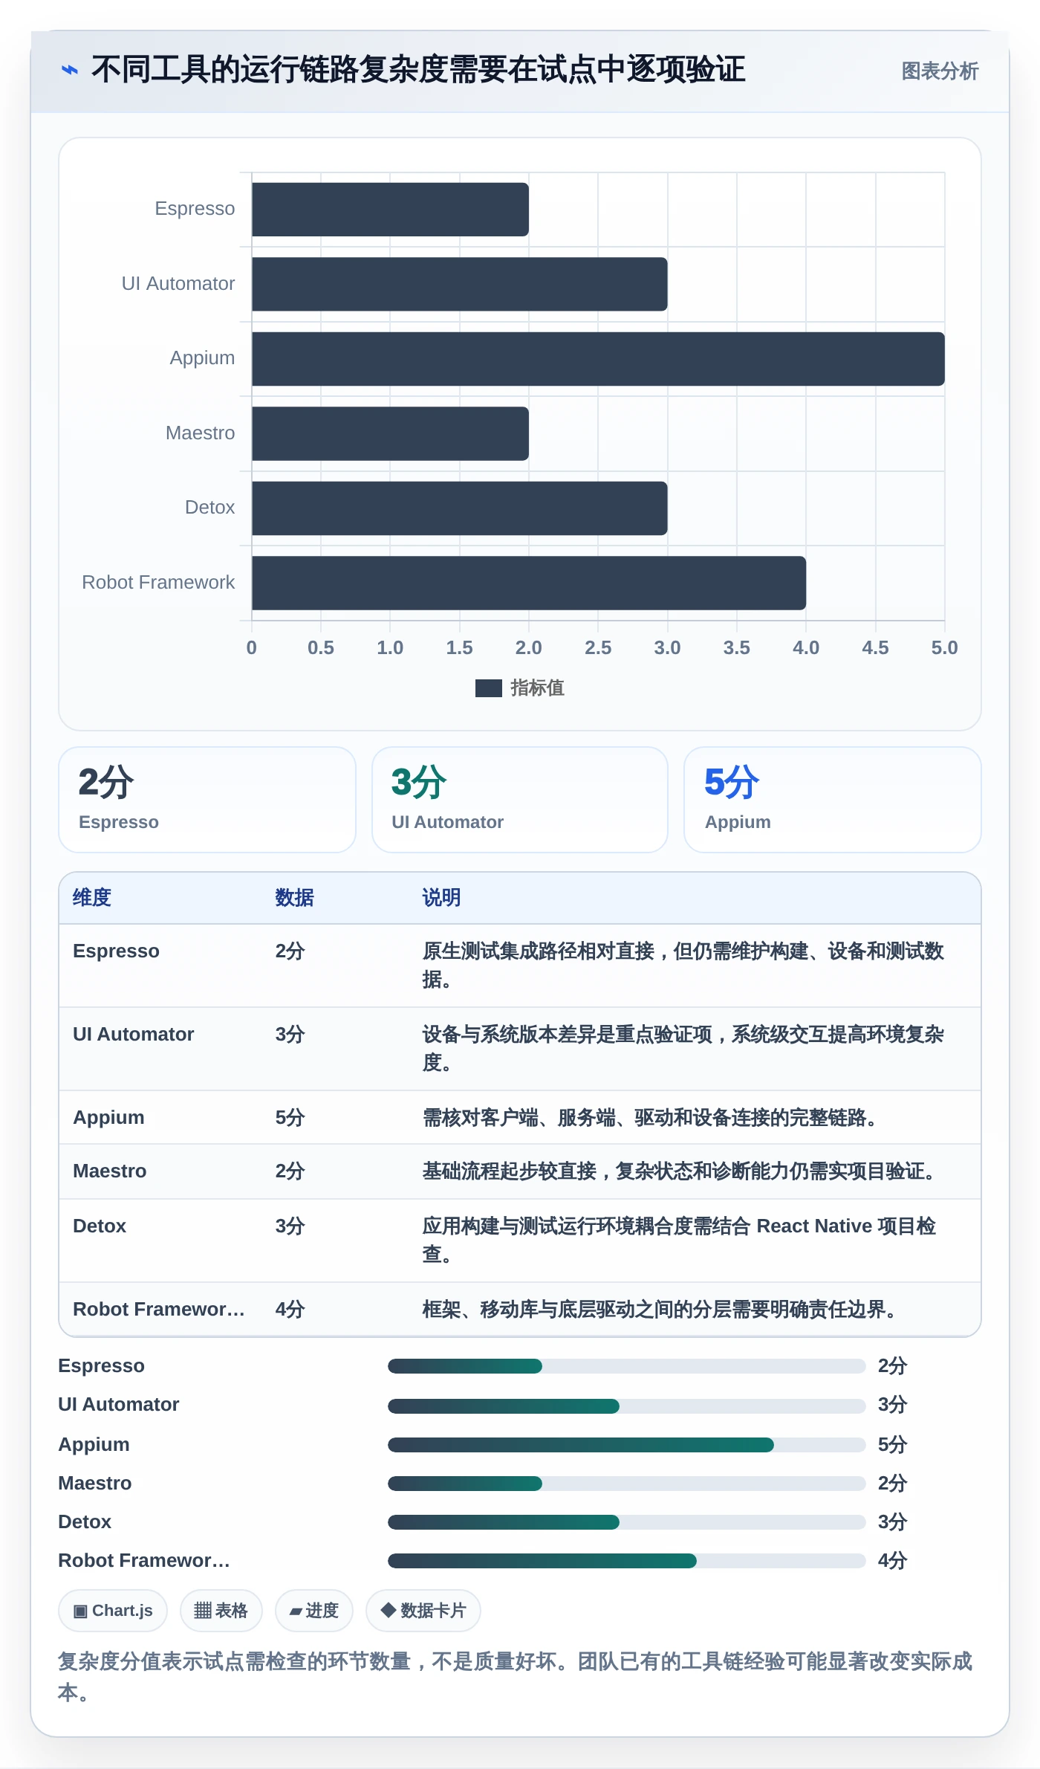Select the Espresso cell in the table
The image size is (1040, 1769).
click(116, 951)
